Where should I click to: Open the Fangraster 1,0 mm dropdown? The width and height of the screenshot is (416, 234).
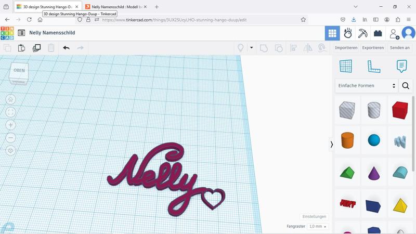point(318,226)
